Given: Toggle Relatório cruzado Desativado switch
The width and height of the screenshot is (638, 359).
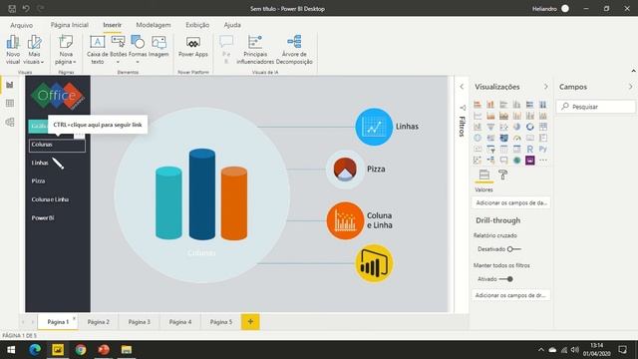Looking at the screenshot, I should tap(514, 249).
